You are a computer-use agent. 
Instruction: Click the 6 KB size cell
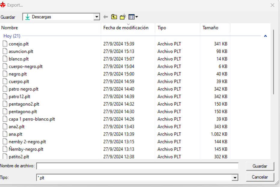point(223,66)
